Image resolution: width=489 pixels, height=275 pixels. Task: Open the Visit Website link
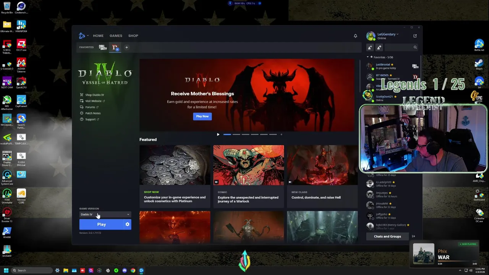pyautogui.click(x=93, y=101)
